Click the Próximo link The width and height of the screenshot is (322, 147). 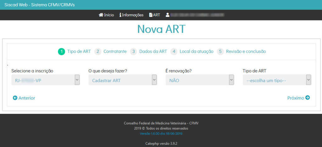coord(296,98)
